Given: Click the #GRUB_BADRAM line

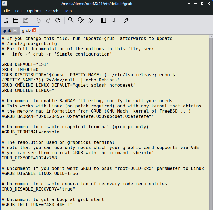Looking at the screenshot, I should (x=78, y=116).
